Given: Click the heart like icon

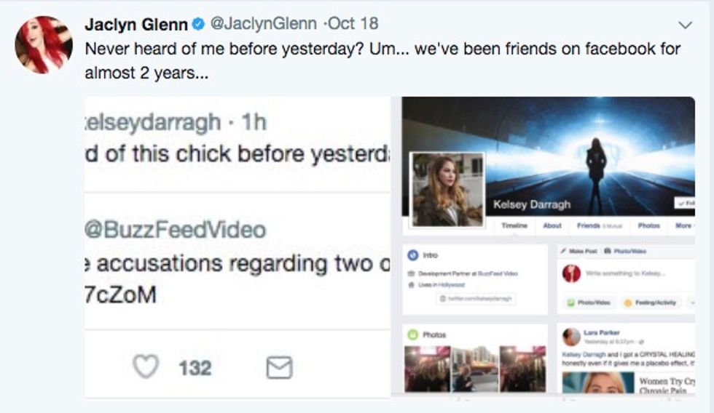Looking at the screenshot, I should point(146,367).
